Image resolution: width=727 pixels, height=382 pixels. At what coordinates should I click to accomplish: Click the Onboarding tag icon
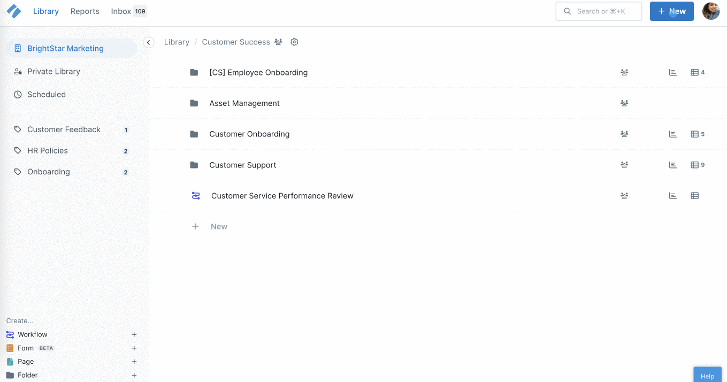pos(18,172)
